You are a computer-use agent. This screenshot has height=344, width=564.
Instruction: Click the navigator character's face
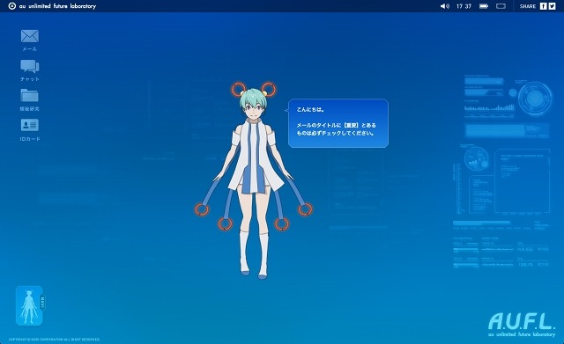point(254,107)
